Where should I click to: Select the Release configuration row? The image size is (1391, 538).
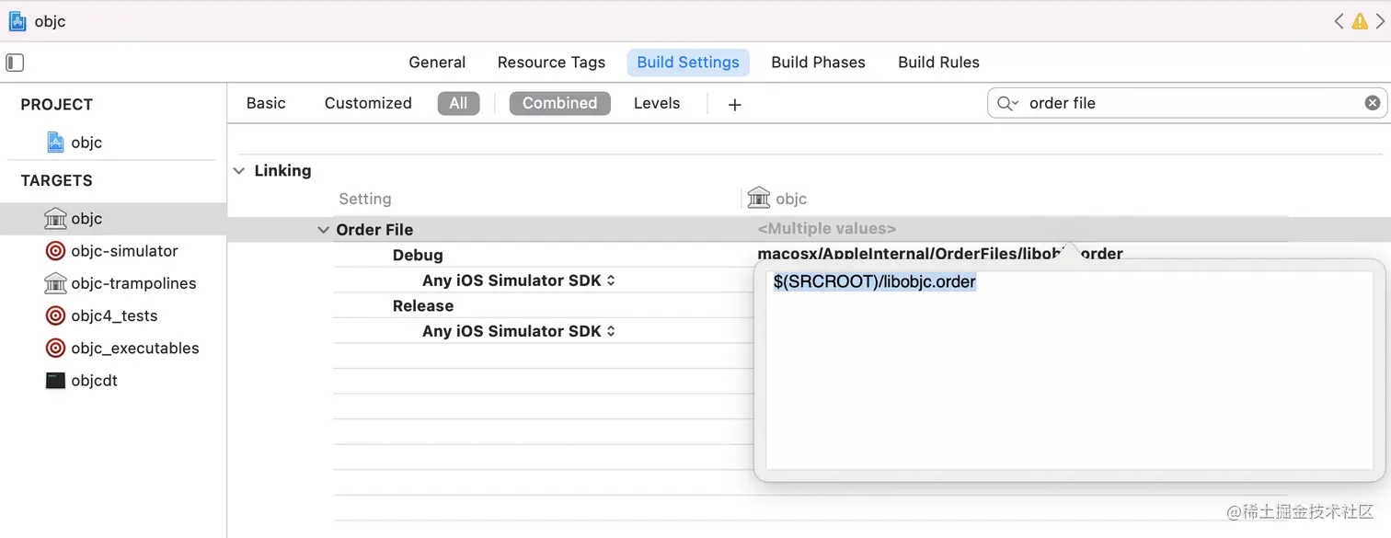[x=423, y=305]
